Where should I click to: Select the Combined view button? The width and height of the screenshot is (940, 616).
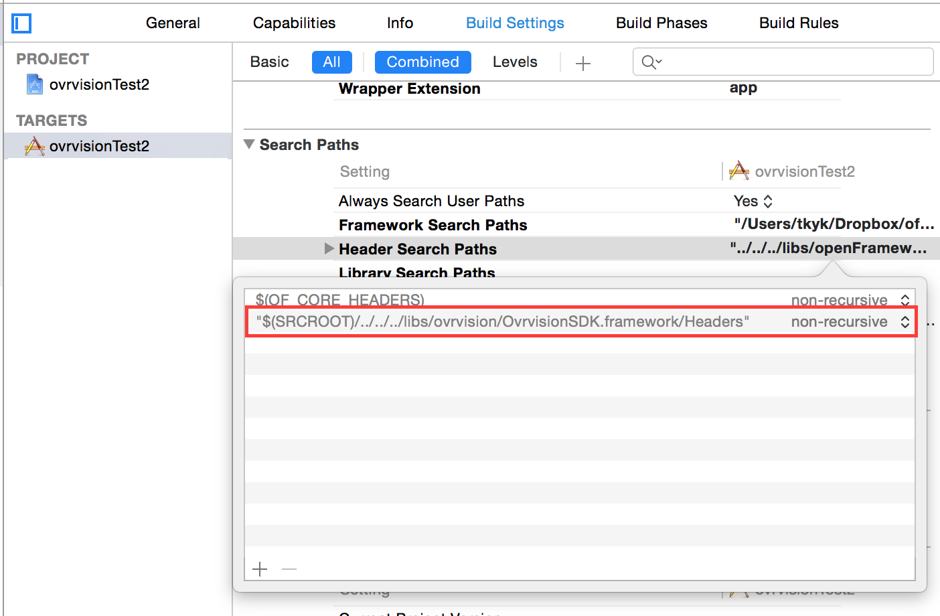422,62
